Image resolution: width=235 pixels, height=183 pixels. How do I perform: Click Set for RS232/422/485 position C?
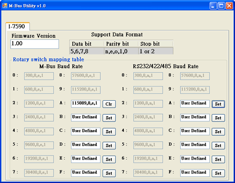[x=218, y=132]
